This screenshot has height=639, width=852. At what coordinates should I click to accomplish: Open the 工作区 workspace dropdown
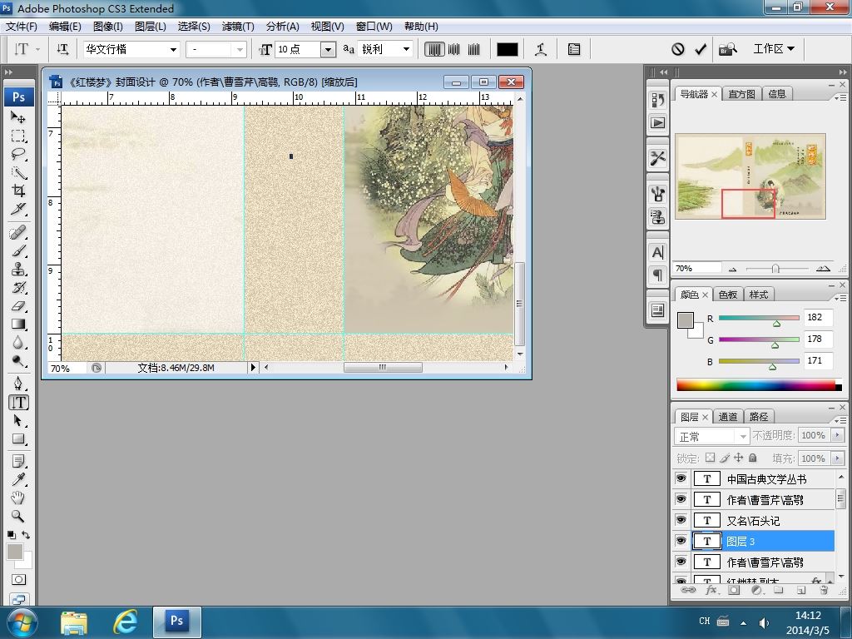[x=774, y=49]
